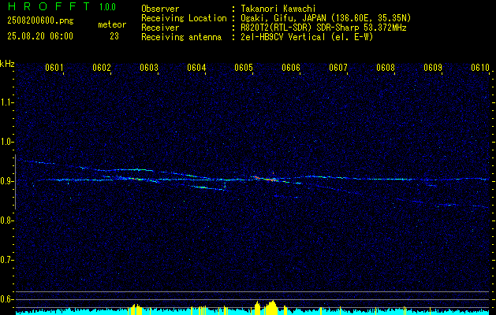This screenshot has height=315, width=496.
Task: Click the kHz axis unit label
Action: point(7,64)
